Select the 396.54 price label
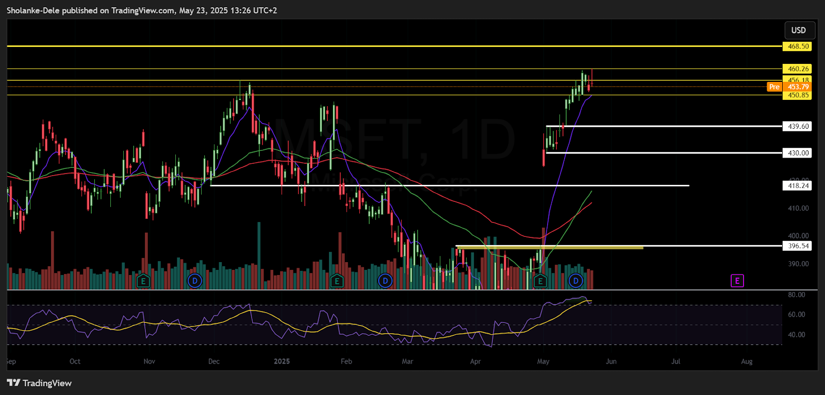The image size is (825, 395). click(x=797, y=246)
